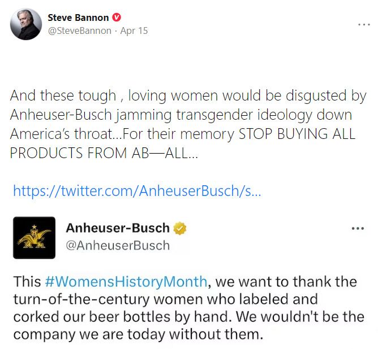This screenshot has height=349, width=378.
Task: Click the Anheuser-Busch display name
Action: click(x=118, y=228)
